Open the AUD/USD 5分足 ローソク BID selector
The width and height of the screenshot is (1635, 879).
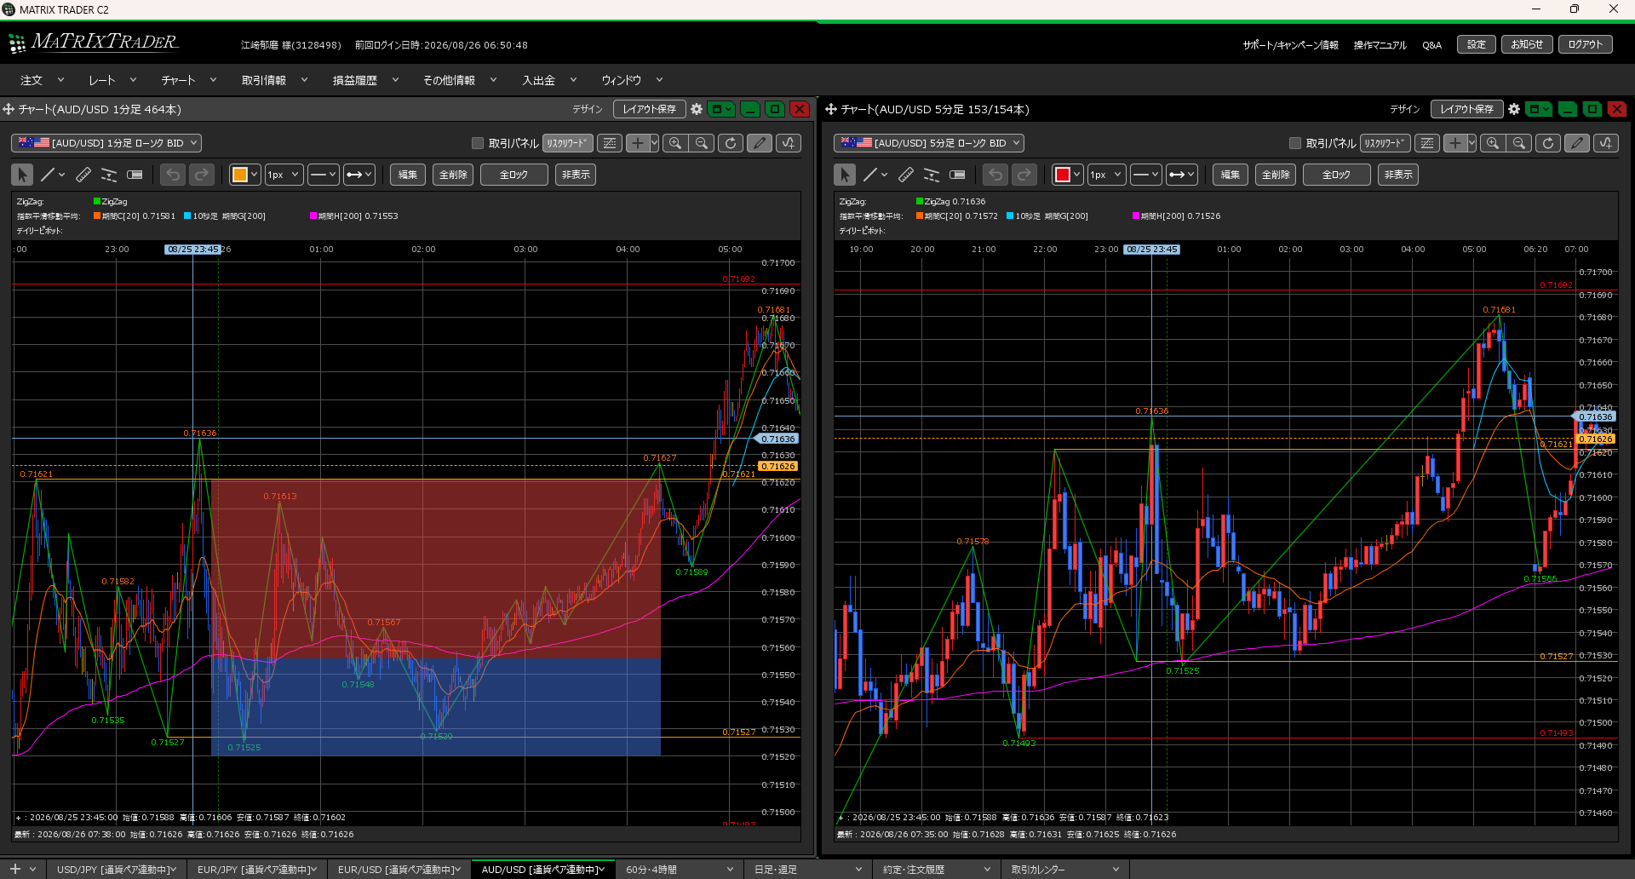929,143
